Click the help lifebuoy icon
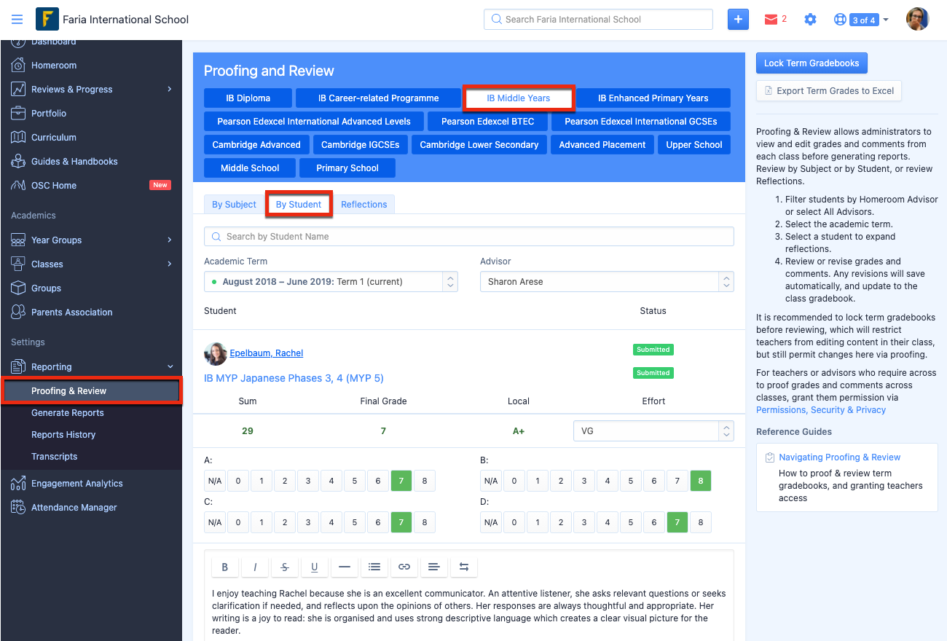 [x=840, y=20]
